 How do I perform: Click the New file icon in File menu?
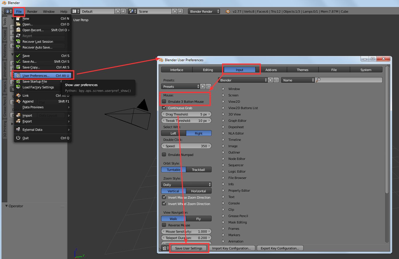coord(18,18)
